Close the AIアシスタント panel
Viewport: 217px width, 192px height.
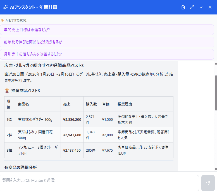pyautogui.click(x=210, y=7)
